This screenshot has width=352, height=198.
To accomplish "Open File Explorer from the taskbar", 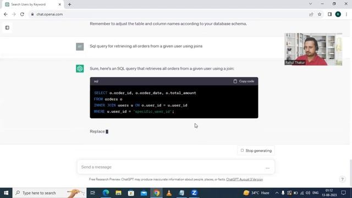I will click(x=118, y=193).
